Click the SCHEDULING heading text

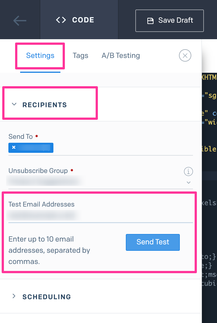pyautogui.click(x=47, y=297)
